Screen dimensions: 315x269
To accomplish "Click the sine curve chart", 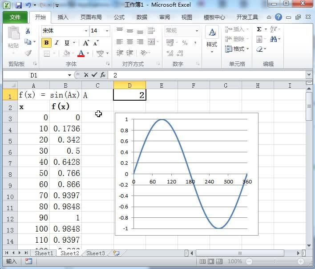I will click(x=186, y=174).
